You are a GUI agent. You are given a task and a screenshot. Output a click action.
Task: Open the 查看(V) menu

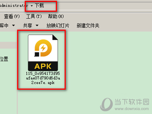coord(12,16)
